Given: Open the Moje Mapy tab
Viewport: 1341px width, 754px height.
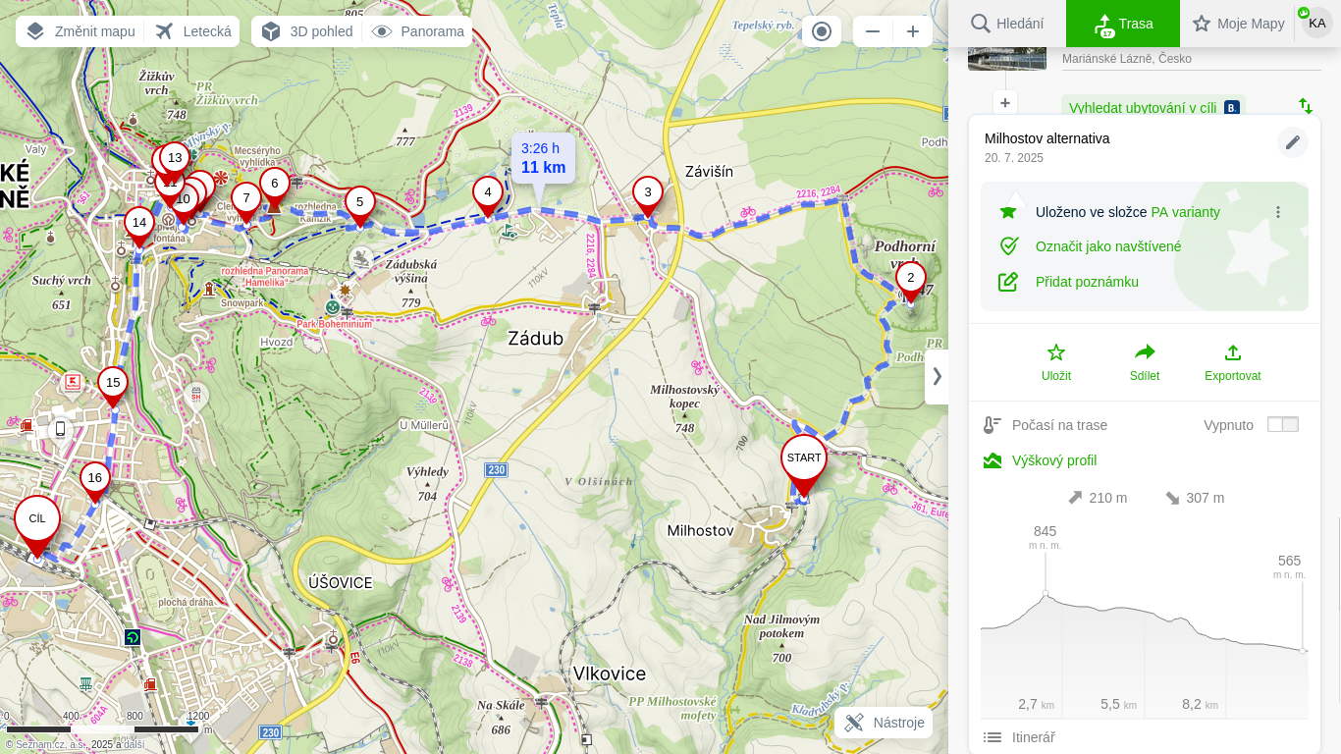Looking at the screenshot, I should pos(1237,24).
